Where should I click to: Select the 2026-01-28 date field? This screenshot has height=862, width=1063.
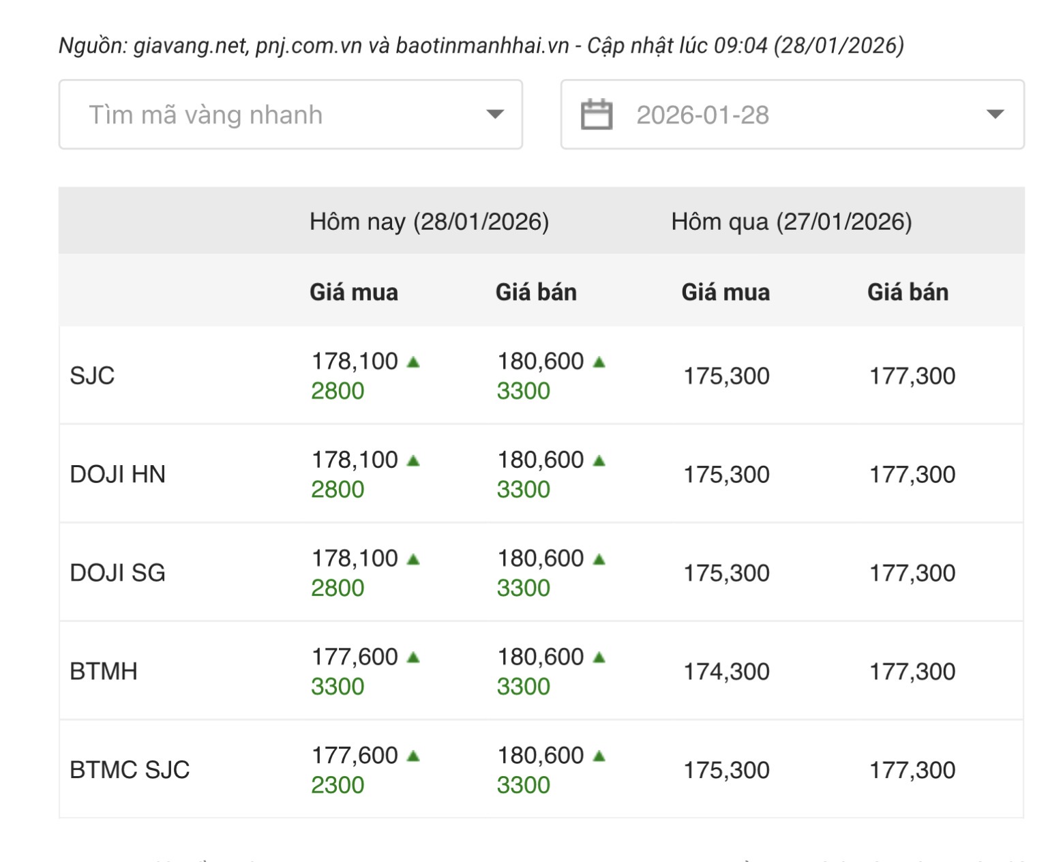702,115
